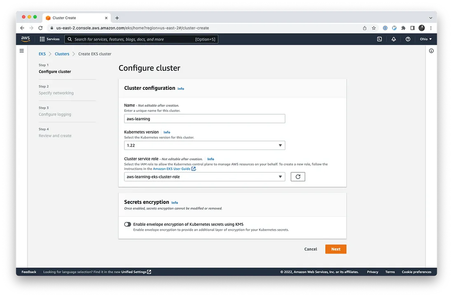Click the AWS logo home icon

coord(26,39)
